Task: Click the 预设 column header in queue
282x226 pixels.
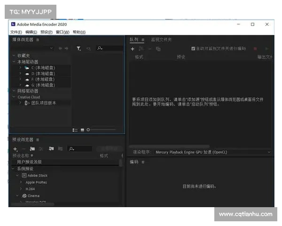Action: [x=181, y=57]
